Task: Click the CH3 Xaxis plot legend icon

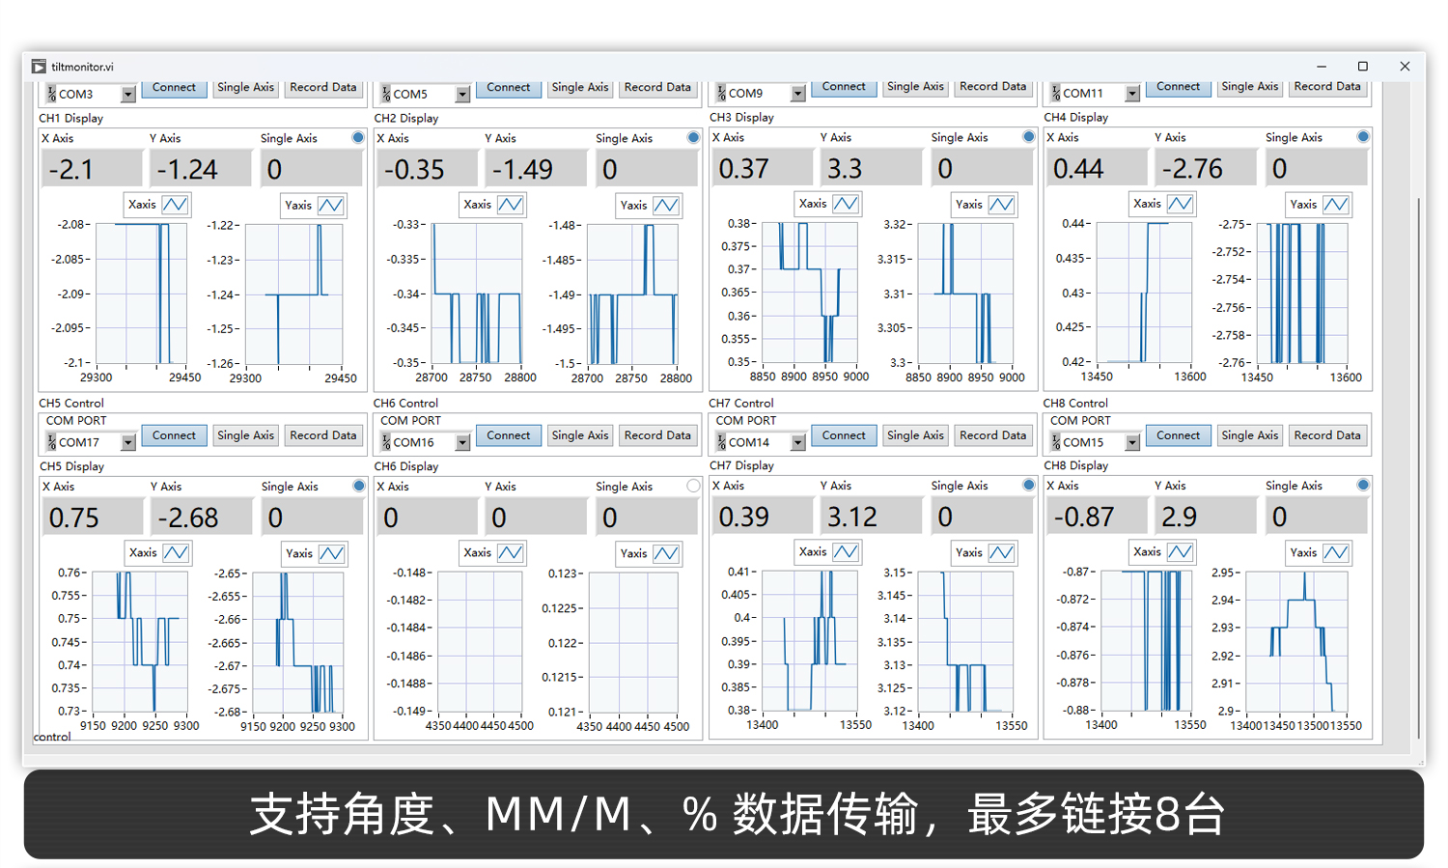Action: tap(846, 204)
